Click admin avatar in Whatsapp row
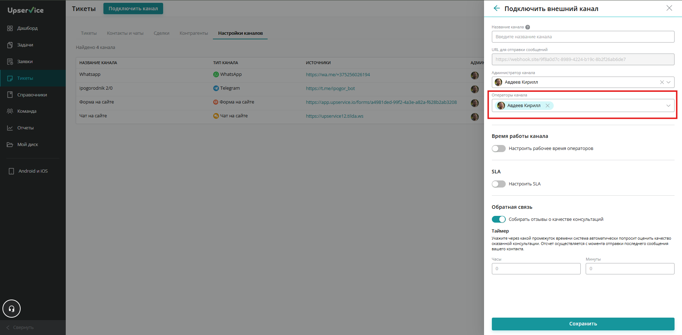 point(475,75)
